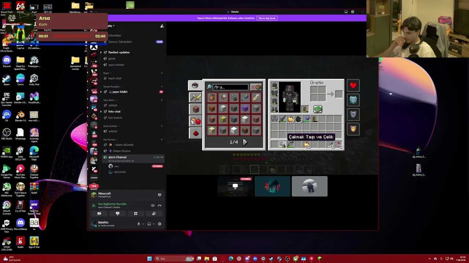
Task: Select the redstone inventory tab
Action: click(195, 133)
